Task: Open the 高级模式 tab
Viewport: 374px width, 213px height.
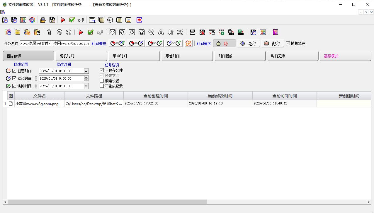Action: coord(346,56)
